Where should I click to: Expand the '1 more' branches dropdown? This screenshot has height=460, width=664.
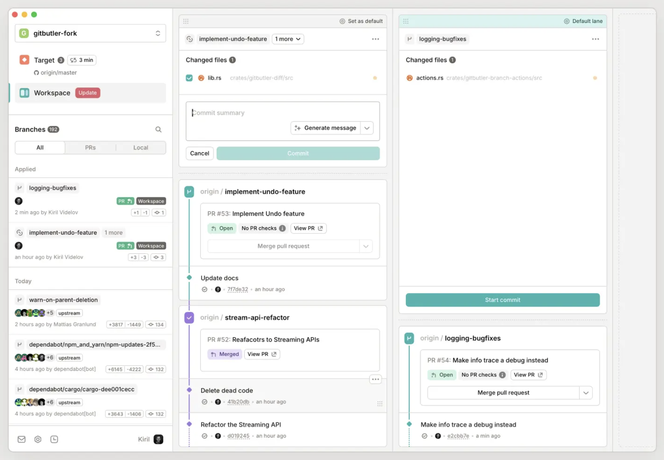tap(287, 39)
